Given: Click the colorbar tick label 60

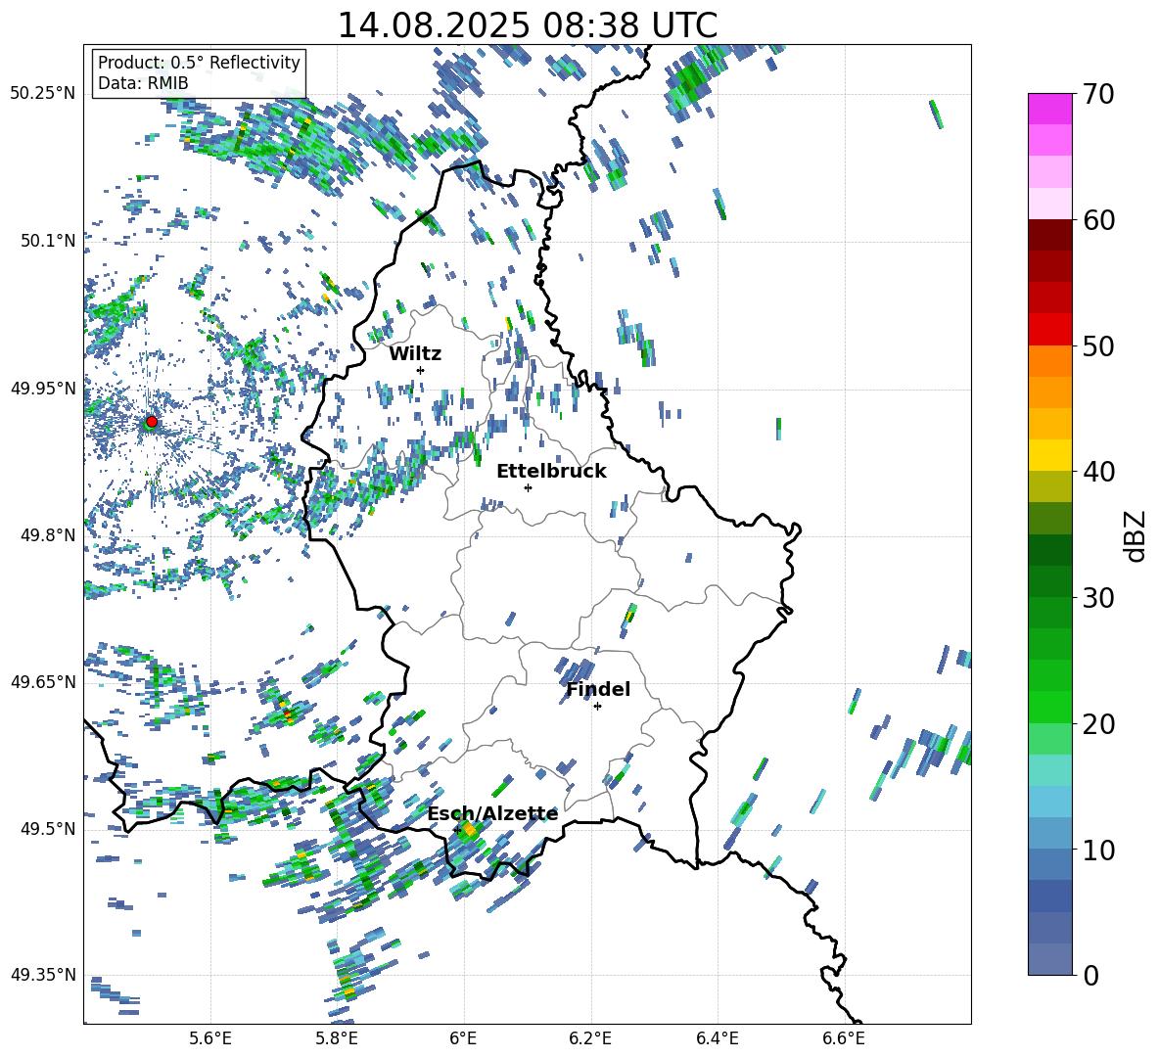Looking at the screenshot, I should point(1098,220).
